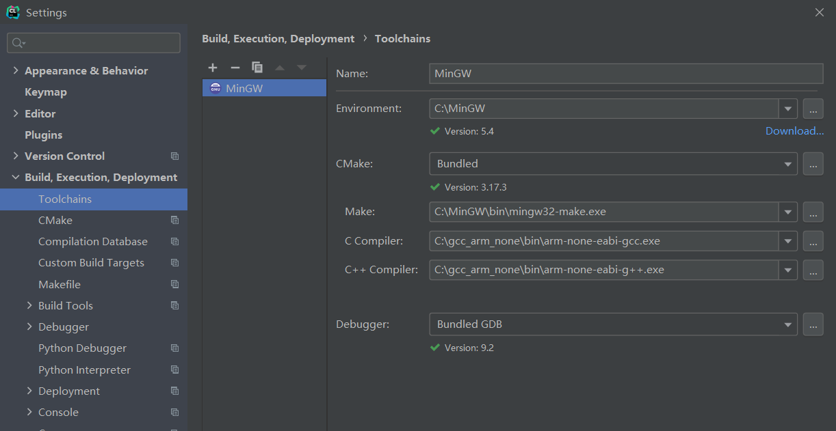Viewport: 836px width, 431px height.
Task: Open the Debugger selection dropdown
Action: 787,324
